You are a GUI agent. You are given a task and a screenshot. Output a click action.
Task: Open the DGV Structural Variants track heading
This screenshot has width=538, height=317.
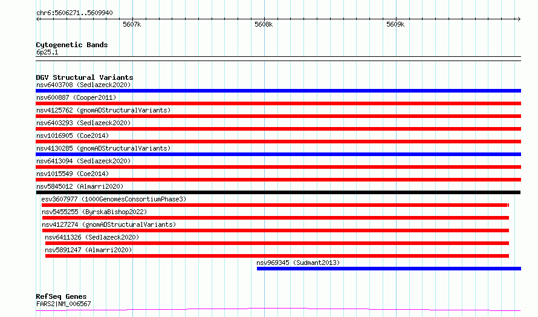(x=85, y=77)
